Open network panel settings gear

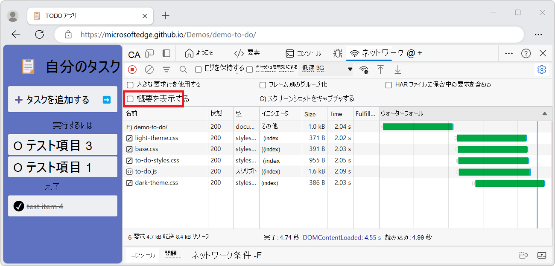pos(541,69)
